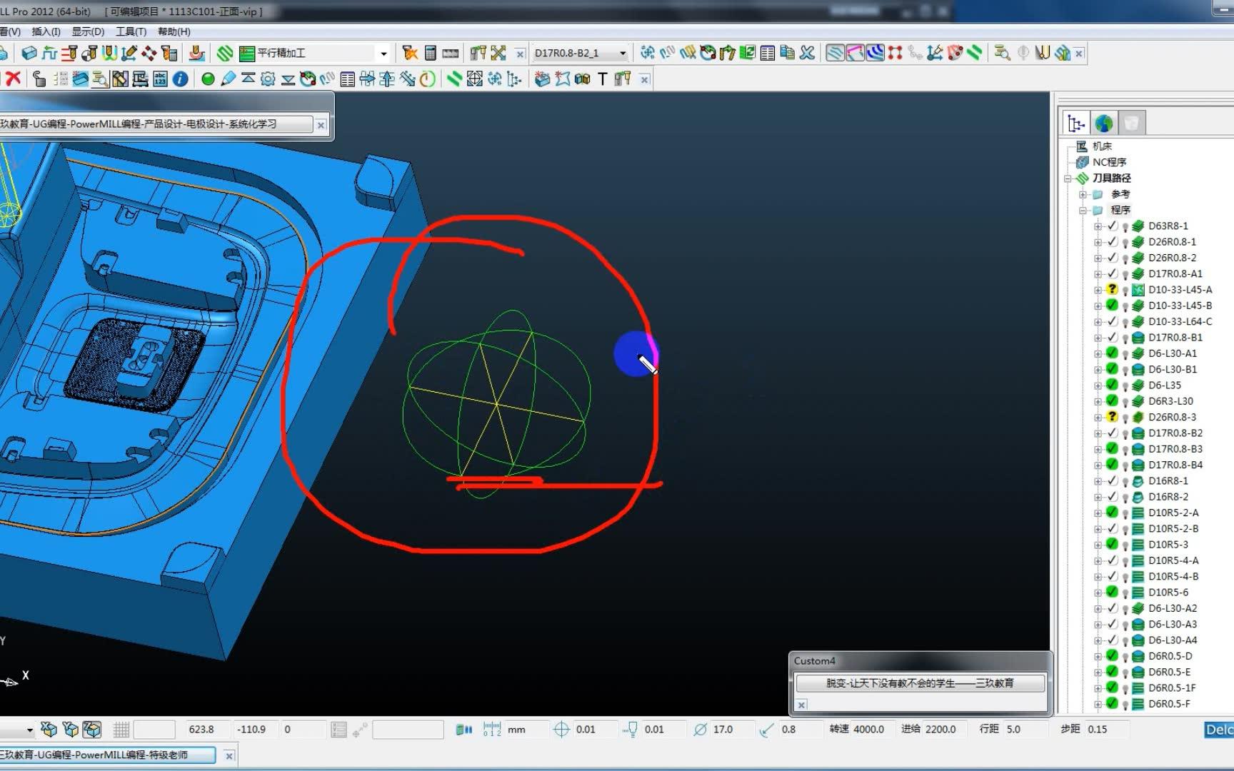
Task: Click the globe browser tab icon
Action: 1103,124
